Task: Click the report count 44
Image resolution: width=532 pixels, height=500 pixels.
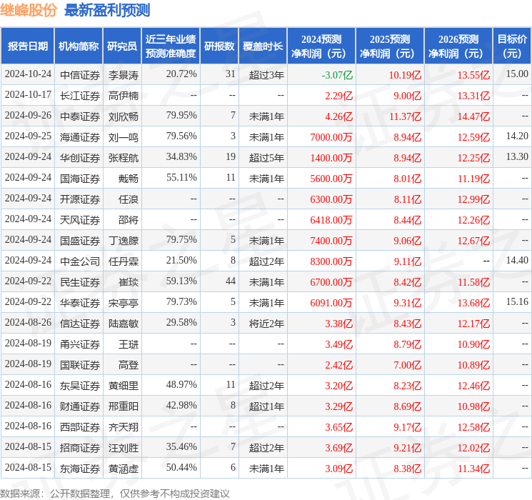Action: coord(231,281)
